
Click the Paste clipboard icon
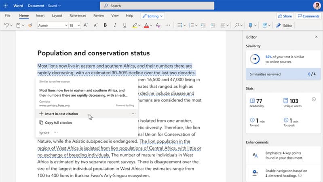[x=18, y=25]
